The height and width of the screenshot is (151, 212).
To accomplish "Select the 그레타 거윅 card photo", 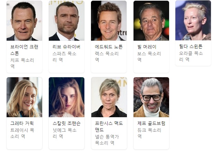I will click(24, 97).
